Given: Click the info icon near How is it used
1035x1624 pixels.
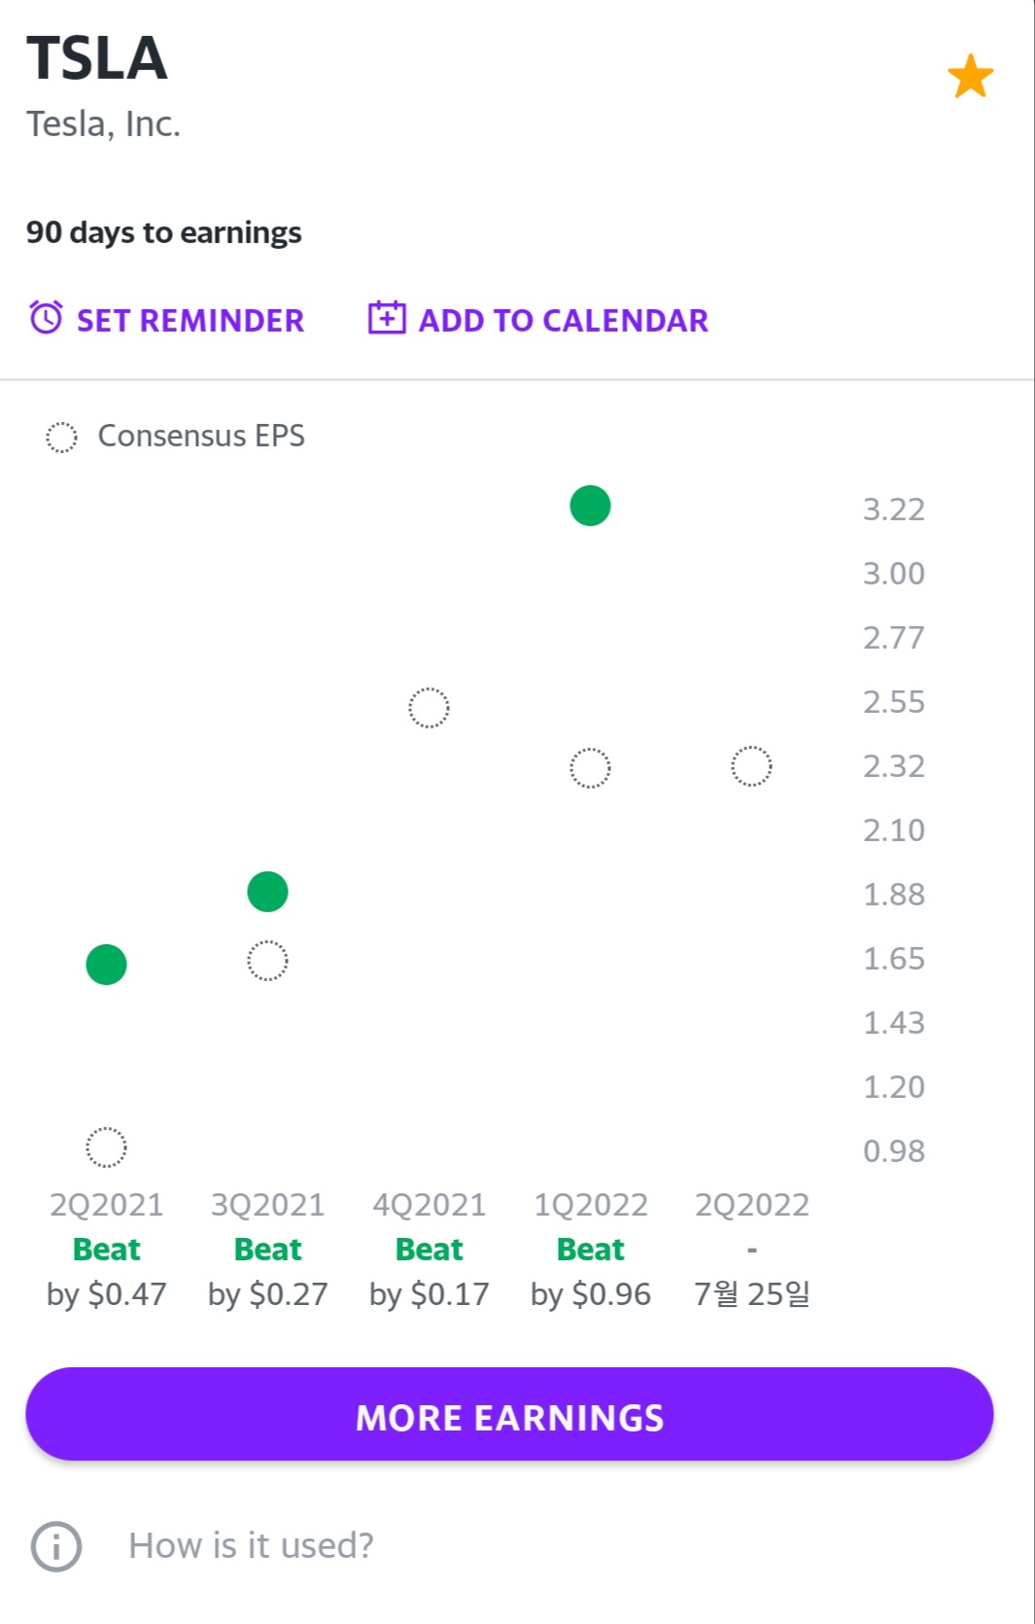Looking at the screenshot, I should coord(56,1546).
